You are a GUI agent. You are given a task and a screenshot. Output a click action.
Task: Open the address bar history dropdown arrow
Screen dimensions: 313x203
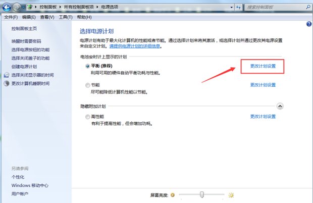[x=231, y=7]
